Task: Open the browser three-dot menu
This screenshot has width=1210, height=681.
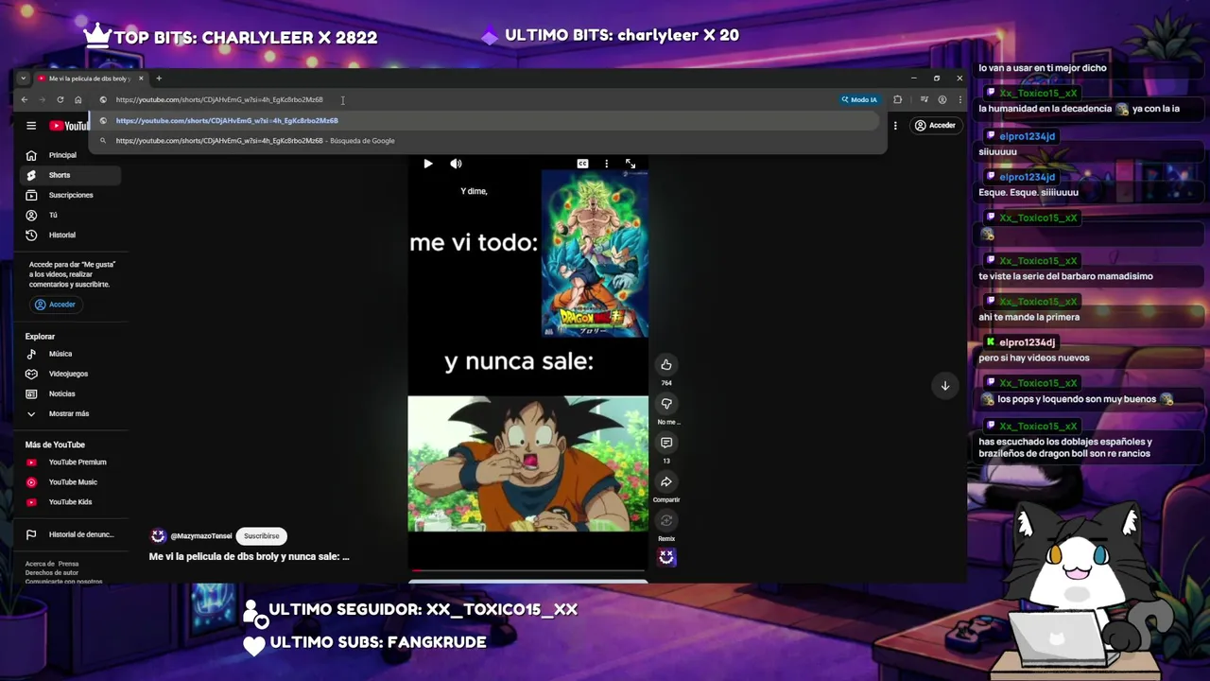Action: click(959, 99)
